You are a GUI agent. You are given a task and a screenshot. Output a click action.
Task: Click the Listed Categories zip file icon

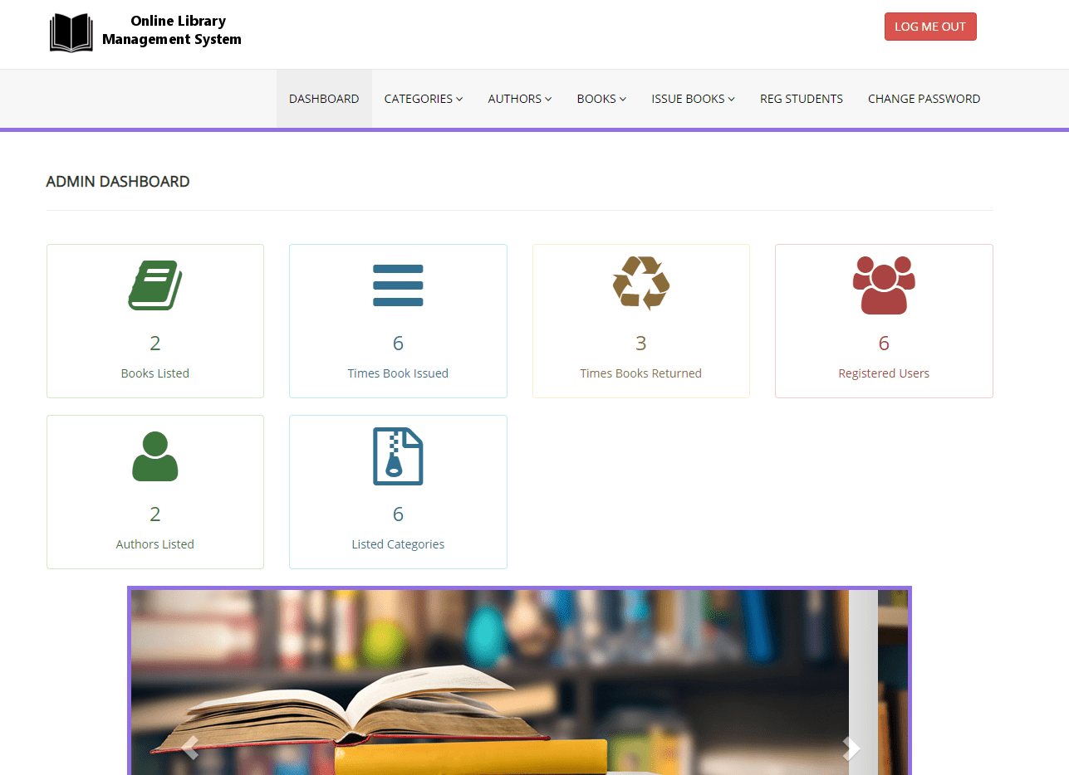tap(398, 456)
